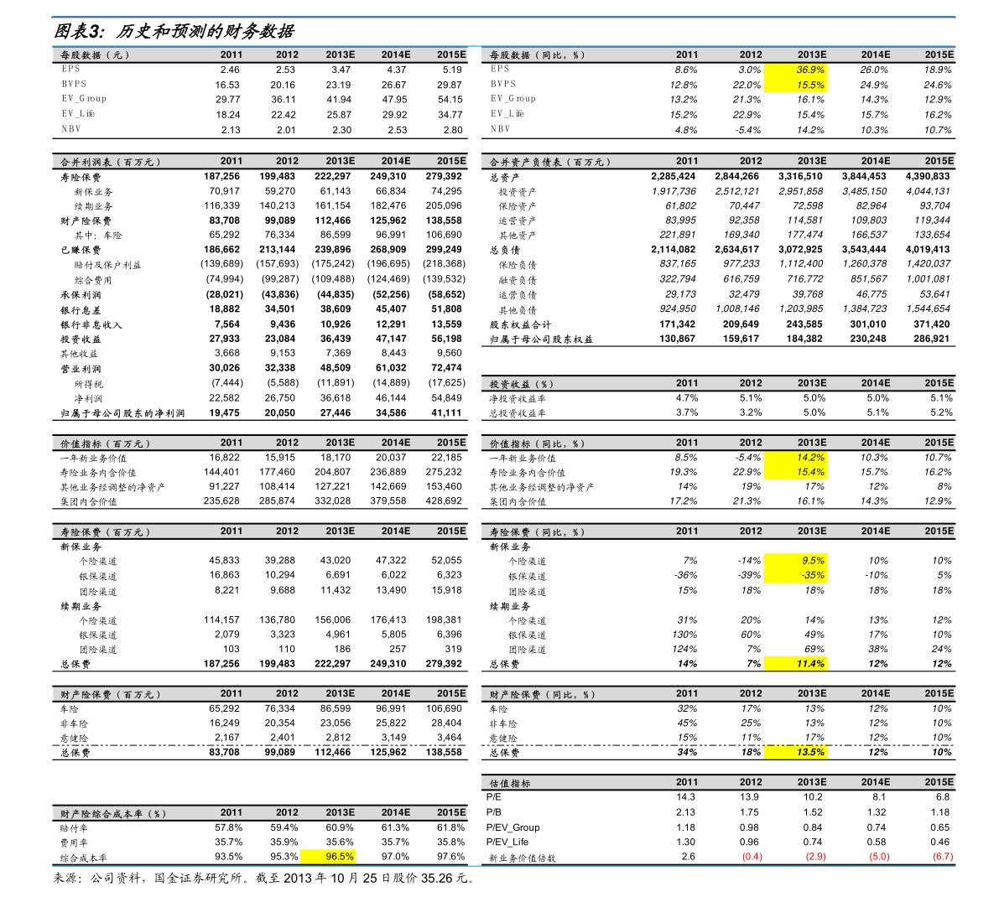Click the 总资产 row label

point(505,178)
